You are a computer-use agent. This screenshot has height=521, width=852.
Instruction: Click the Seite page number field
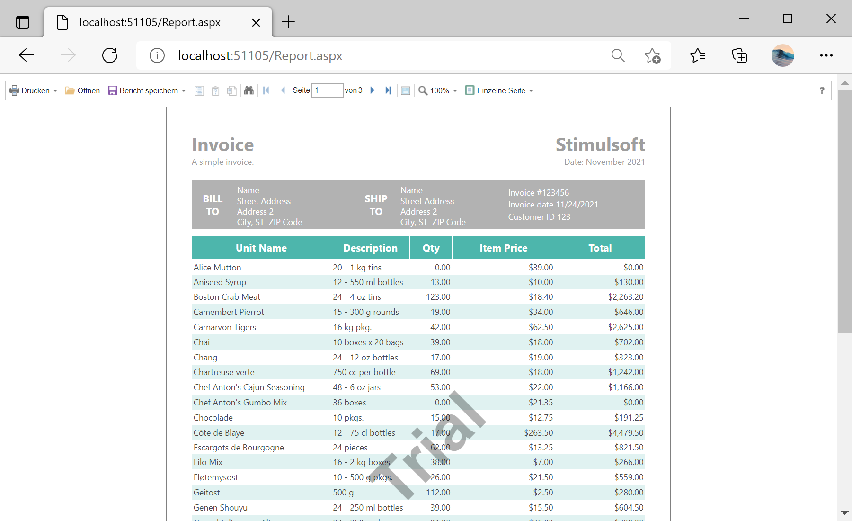[x=327, y=90]
